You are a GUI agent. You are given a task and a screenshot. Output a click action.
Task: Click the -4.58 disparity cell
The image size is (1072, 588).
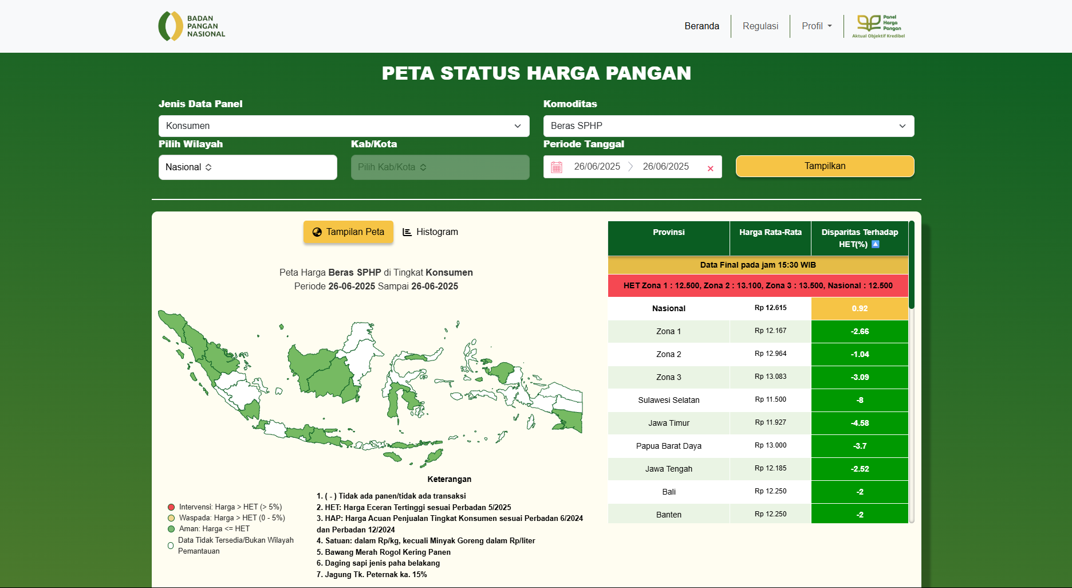(860, 423)
